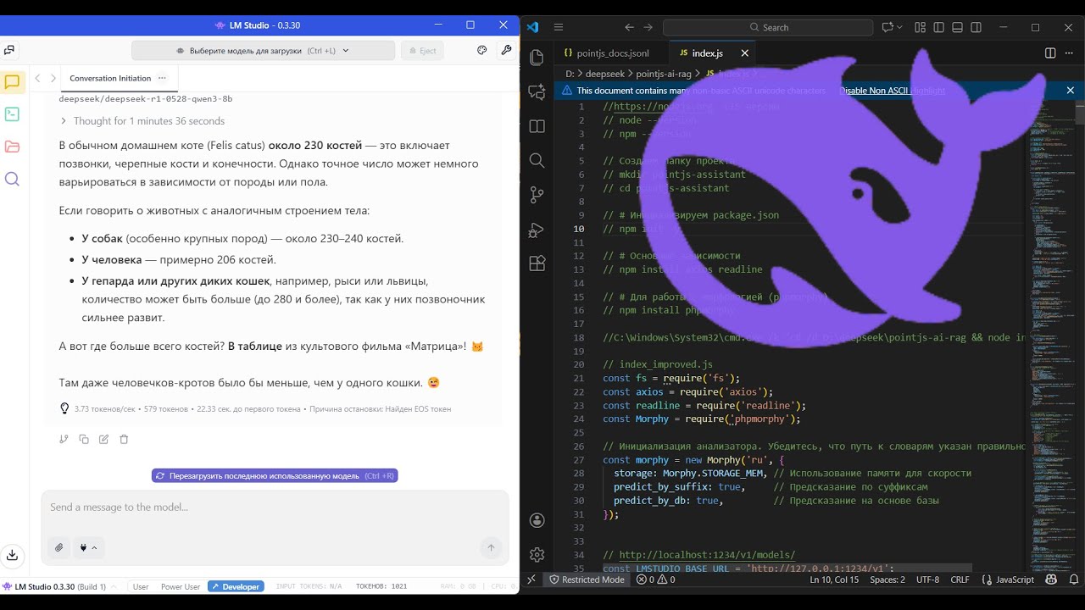The image size is (1085, 610).
Task: Open Conversation Initiation tab options menu
Action: [162, 78]
